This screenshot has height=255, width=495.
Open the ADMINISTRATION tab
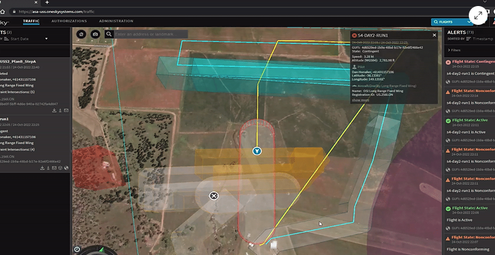click(x=116, y=21)
